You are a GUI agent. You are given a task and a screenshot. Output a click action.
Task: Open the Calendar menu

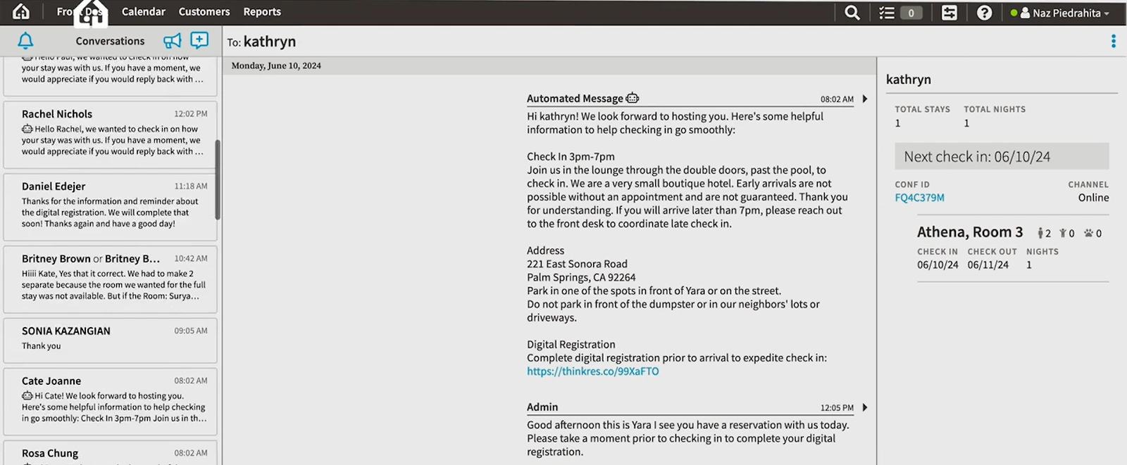144,12
